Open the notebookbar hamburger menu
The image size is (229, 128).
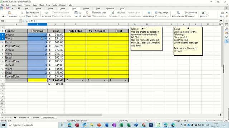[226, 8]
